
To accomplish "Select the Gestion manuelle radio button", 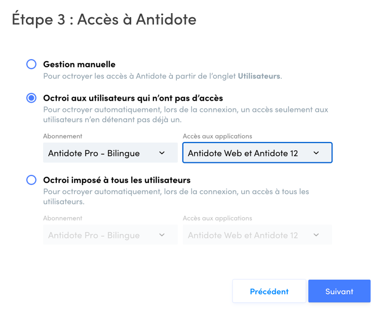I will [x=31, y=64].
